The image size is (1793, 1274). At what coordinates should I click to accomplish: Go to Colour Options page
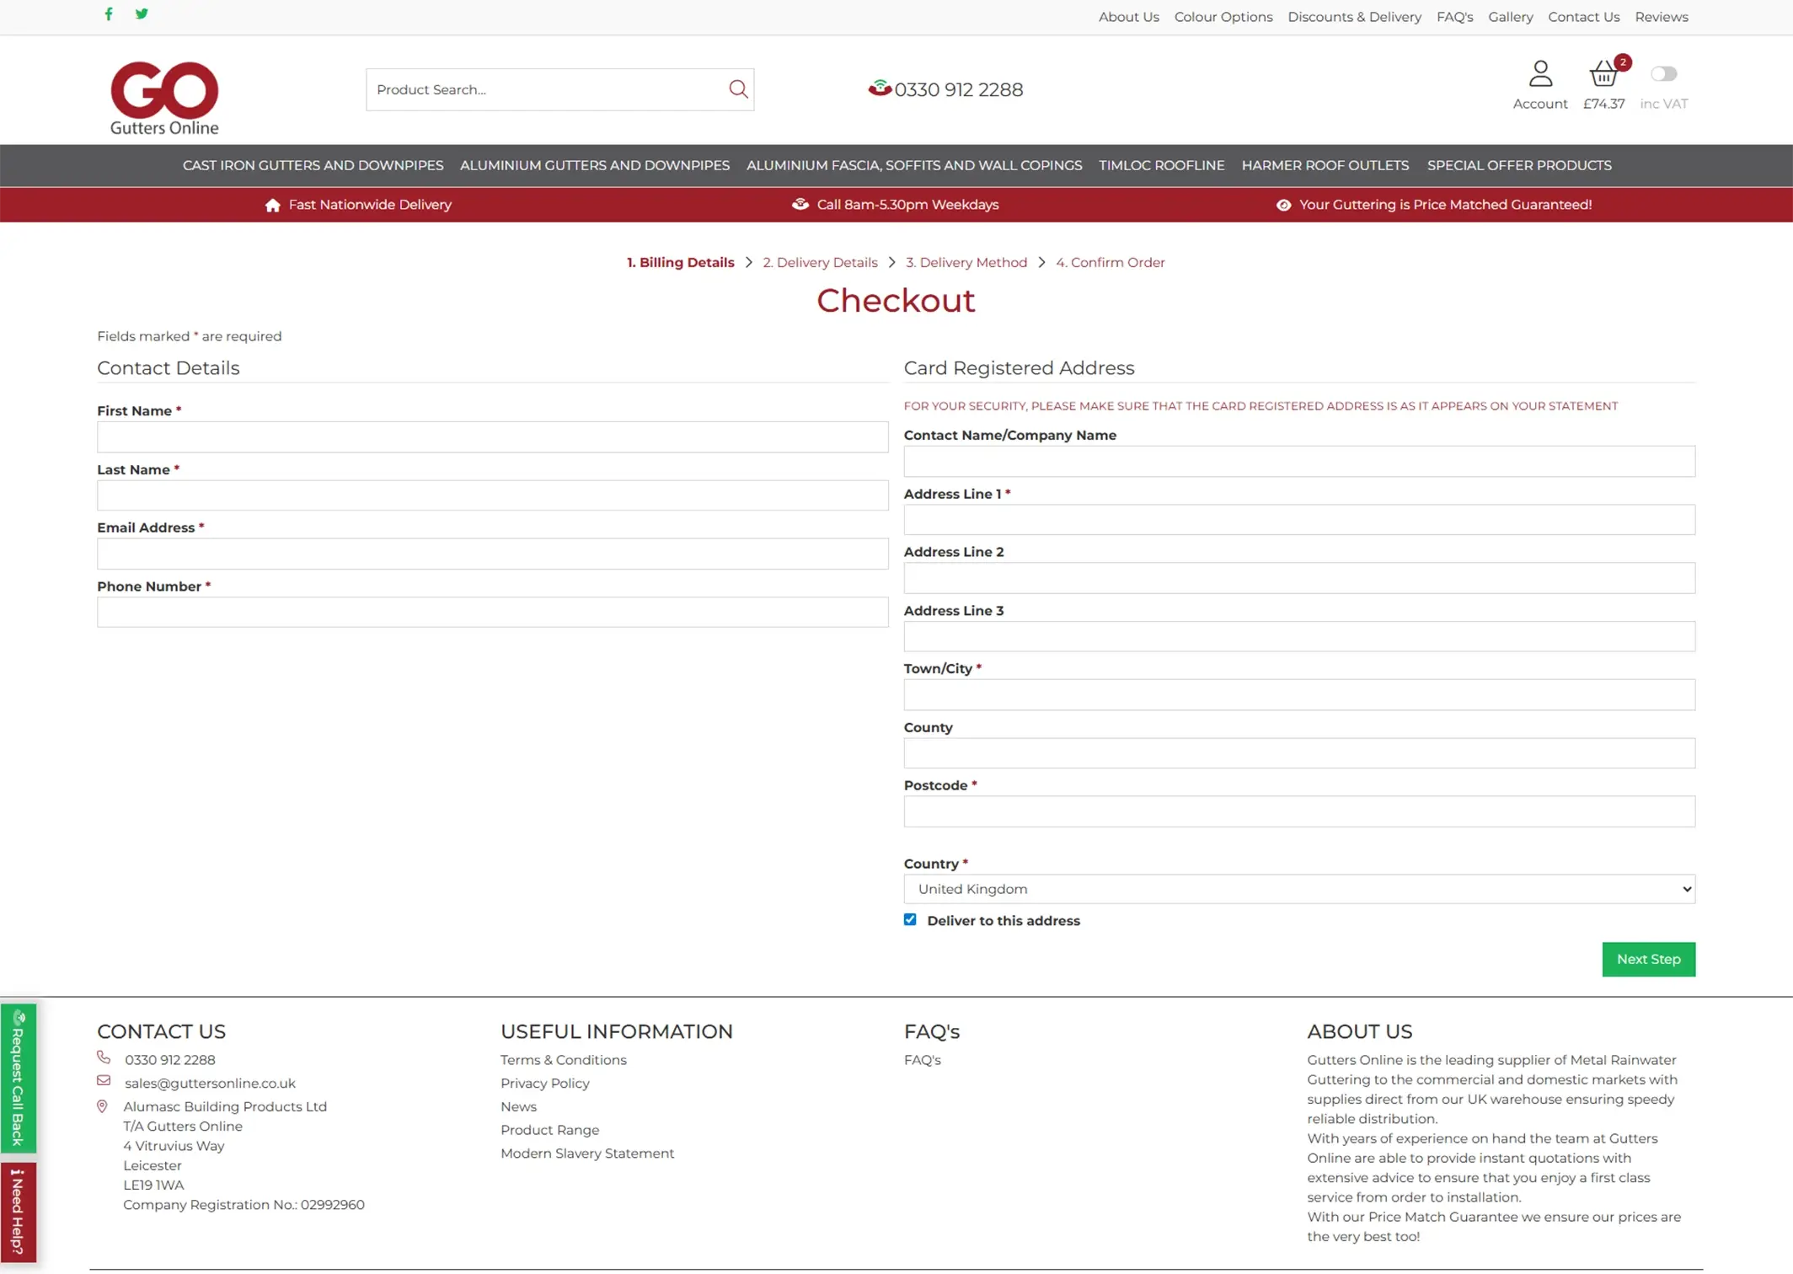click(x=1223, y=17)
